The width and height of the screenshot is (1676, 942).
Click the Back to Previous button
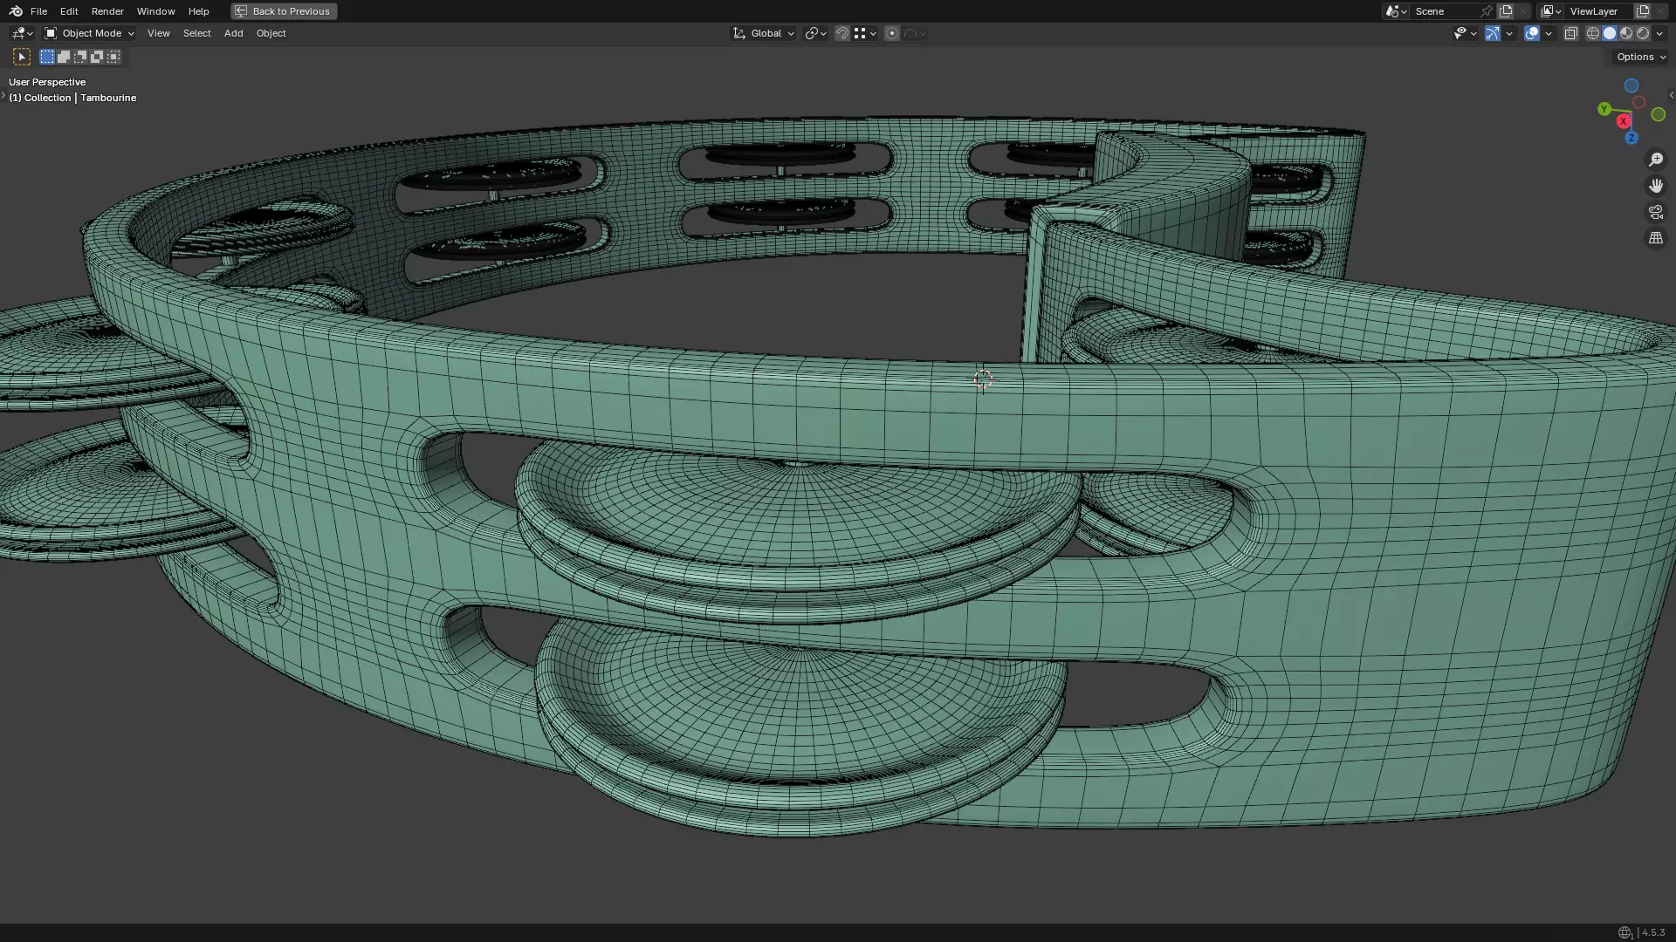coord(283,11)
